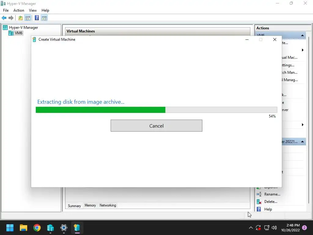Viewport: 313px width, 235px height.
Task: Cancel the disk extraction
Action: (156, 126)
